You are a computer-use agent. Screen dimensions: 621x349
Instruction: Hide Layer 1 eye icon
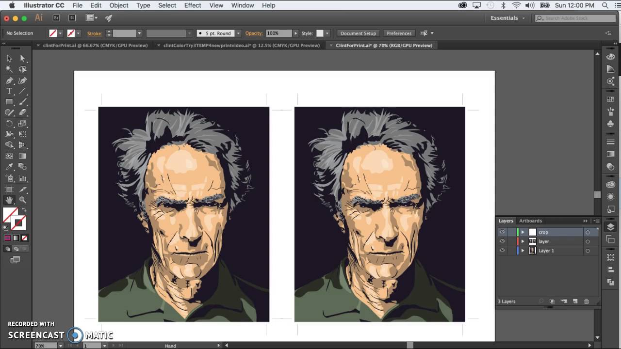coord(502,251)
